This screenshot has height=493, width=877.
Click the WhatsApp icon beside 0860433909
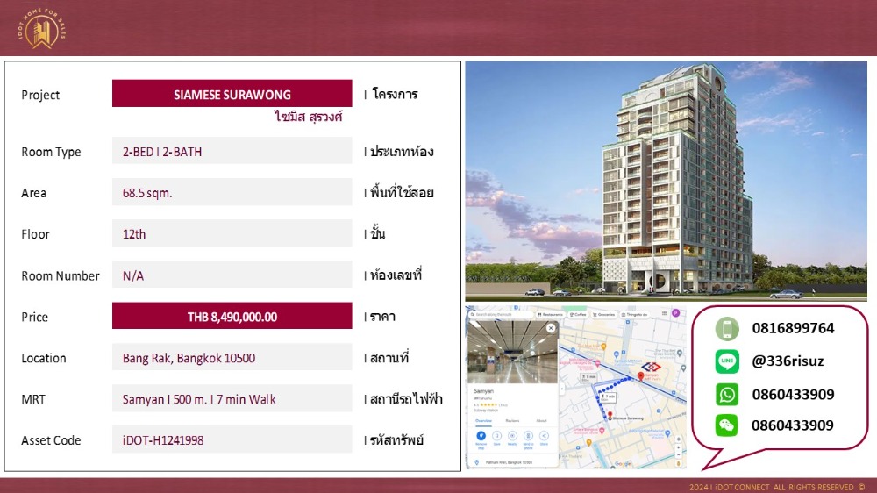[x=726, y=394]
